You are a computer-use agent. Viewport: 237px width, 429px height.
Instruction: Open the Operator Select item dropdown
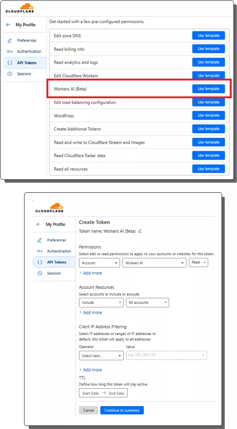coord(101,356)
